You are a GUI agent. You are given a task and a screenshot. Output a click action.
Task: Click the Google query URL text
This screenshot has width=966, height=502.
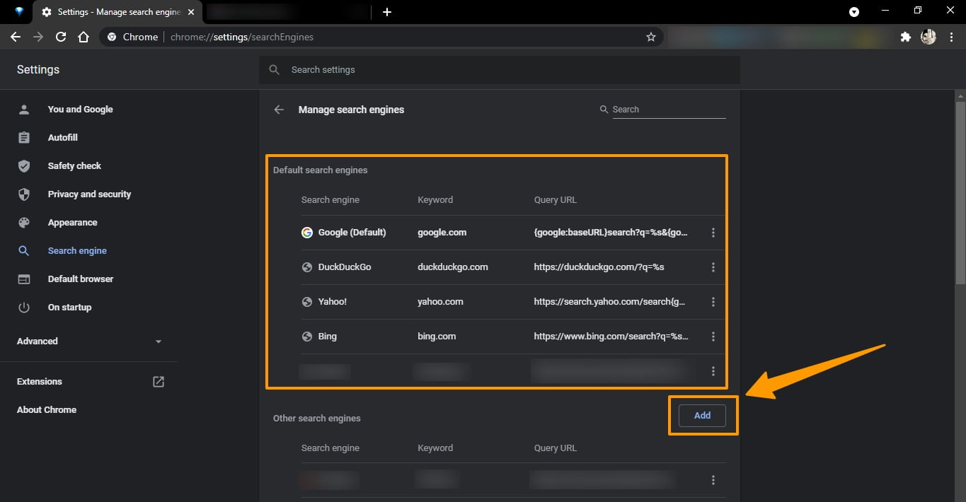(x=611, y=233)
